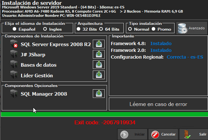Open Léeme en caso de error
The image size is (208, 140).
coord(158,104)
